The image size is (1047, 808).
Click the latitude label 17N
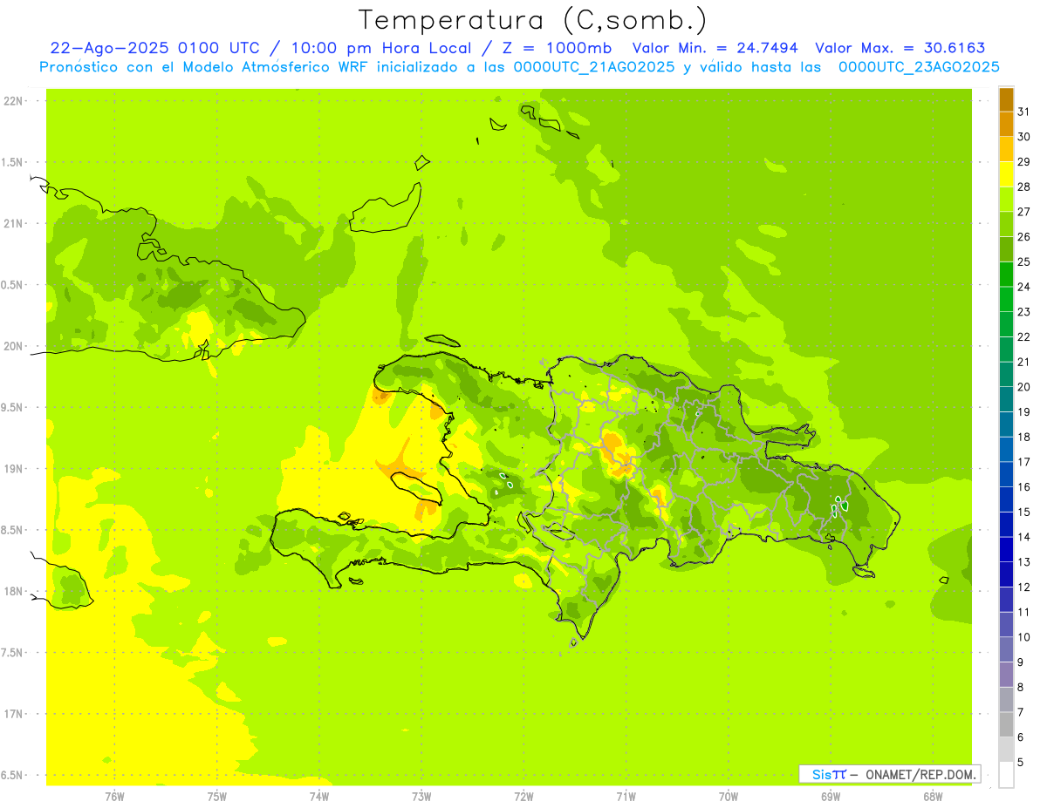[13, 714]
